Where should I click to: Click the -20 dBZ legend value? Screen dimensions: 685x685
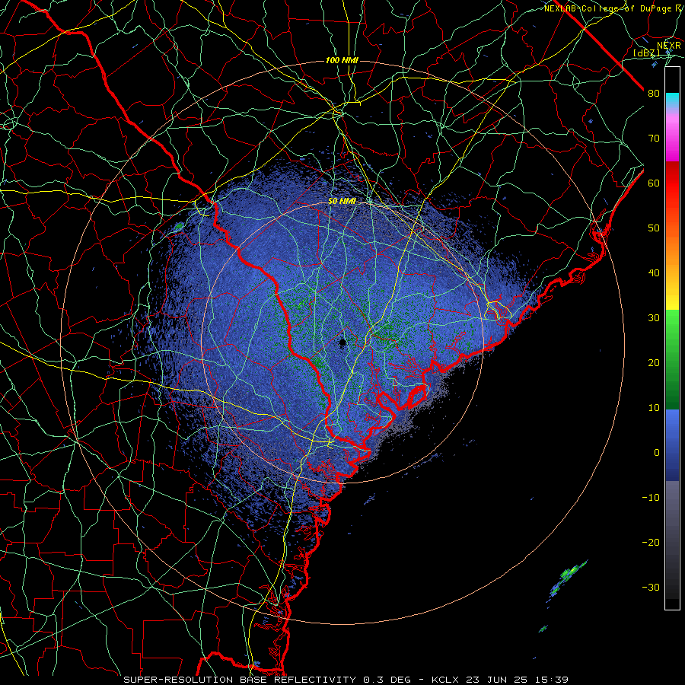(651, 542)
